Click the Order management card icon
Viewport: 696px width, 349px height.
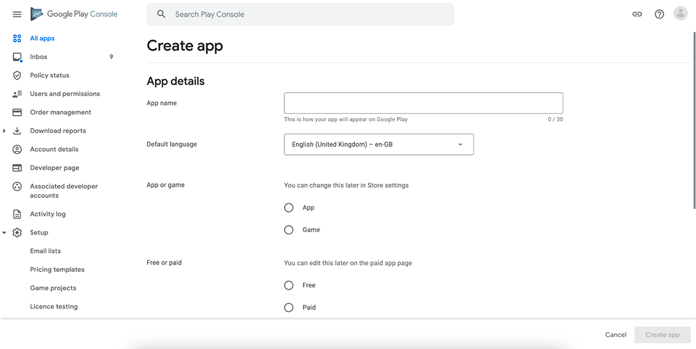click(17, 112)
